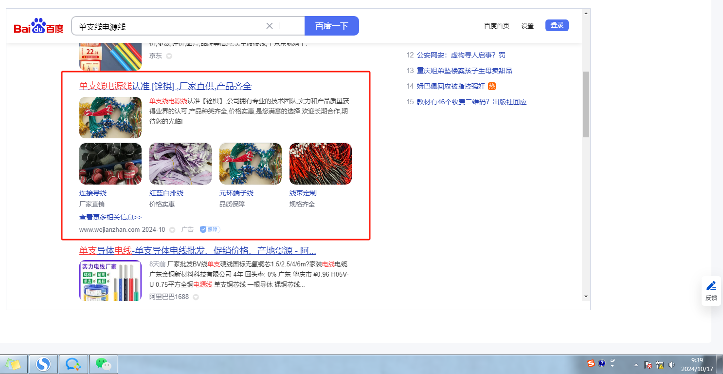Open the 单支导体电线批发 result title
The image size is (723, 374).
[x=198, y=251]
